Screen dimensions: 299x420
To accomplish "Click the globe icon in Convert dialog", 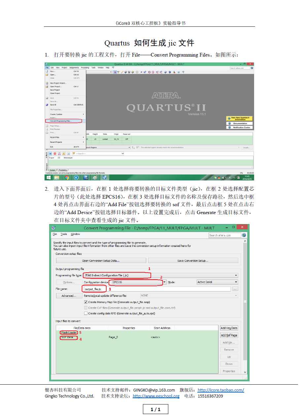I will coord(244,235).
